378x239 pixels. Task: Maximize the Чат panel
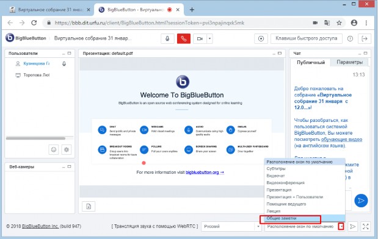tap(365, 53)
